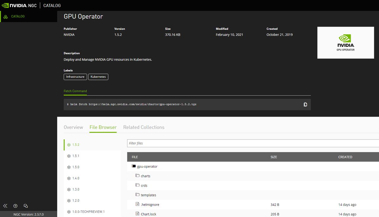This screenshot has height=217, width=379.
Task: Click the Infrastructure label tag
Action: [75, 77]
